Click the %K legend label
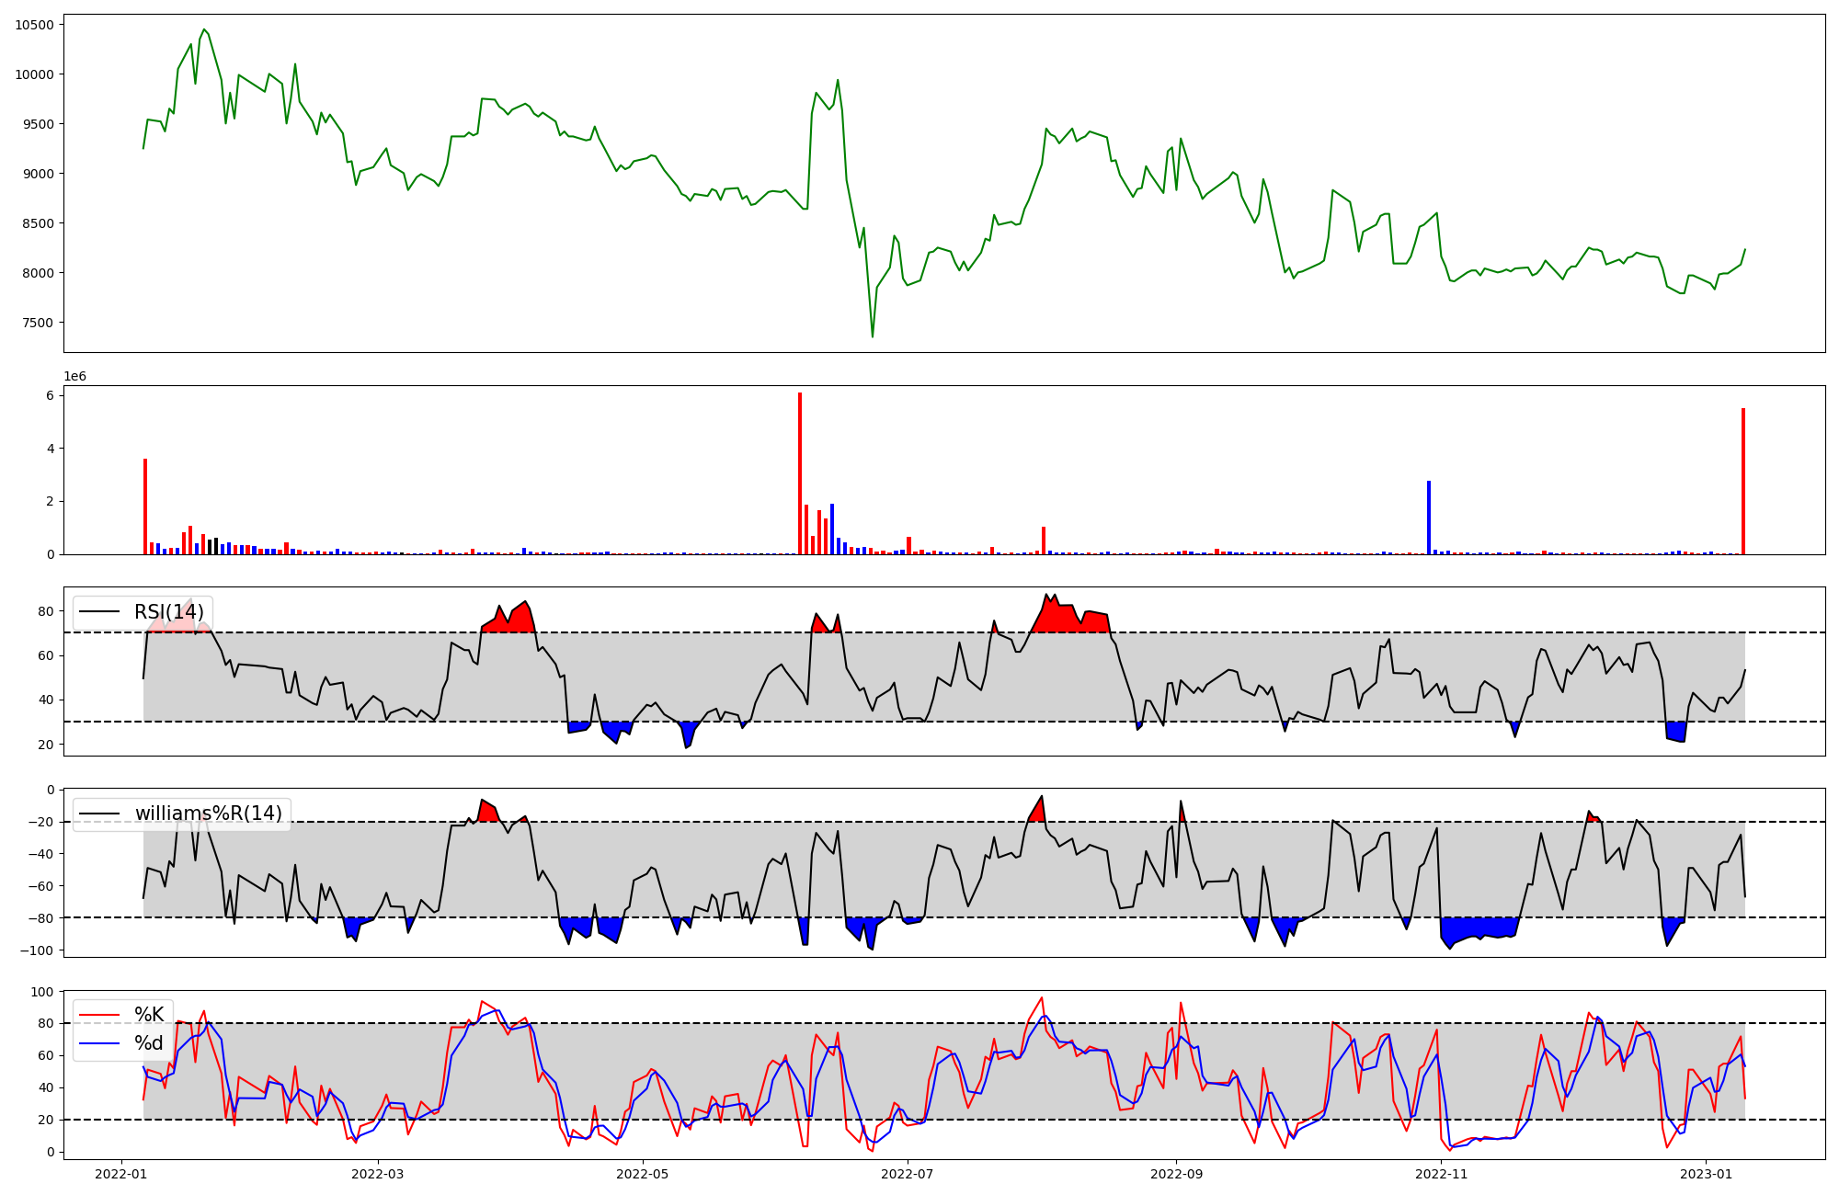The image size is (1839, 1195). coord(149,1015)
